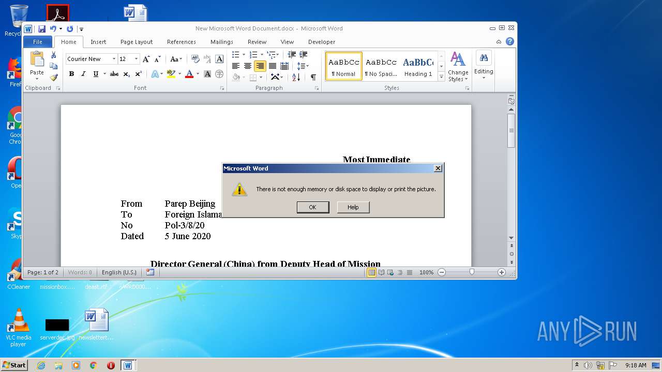Click the Character Border icon
The height and width of the screenshot is (372, 662).
click(219, 59)
